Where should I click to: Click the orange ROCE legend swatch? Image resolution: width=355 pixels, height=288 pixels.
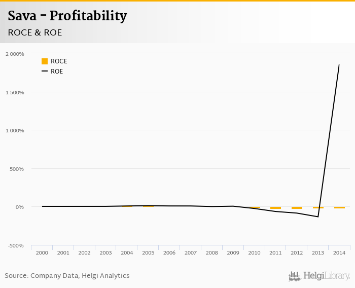point(45,61)
